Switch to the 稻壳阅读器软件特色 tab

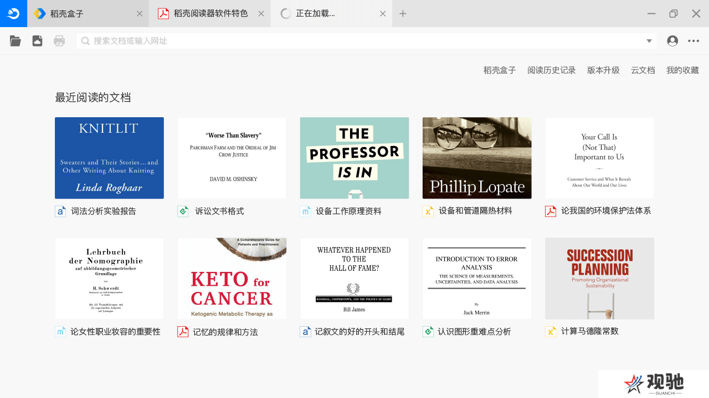click(x=210, y=14)
